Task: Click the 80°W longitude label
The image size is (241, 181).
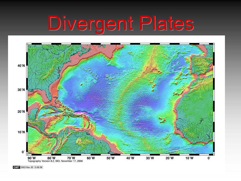Action: coord(51,158)
